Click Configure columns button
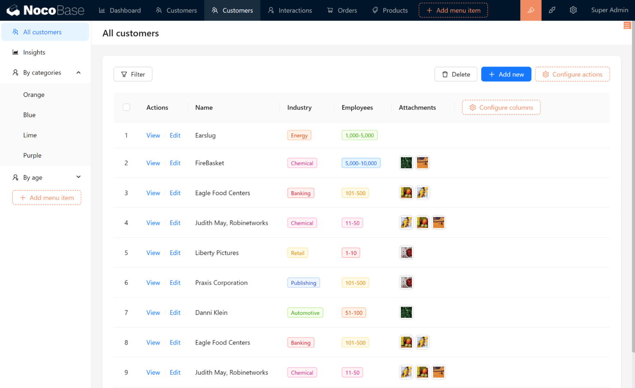The image size is (635, 388). point(501,107)
